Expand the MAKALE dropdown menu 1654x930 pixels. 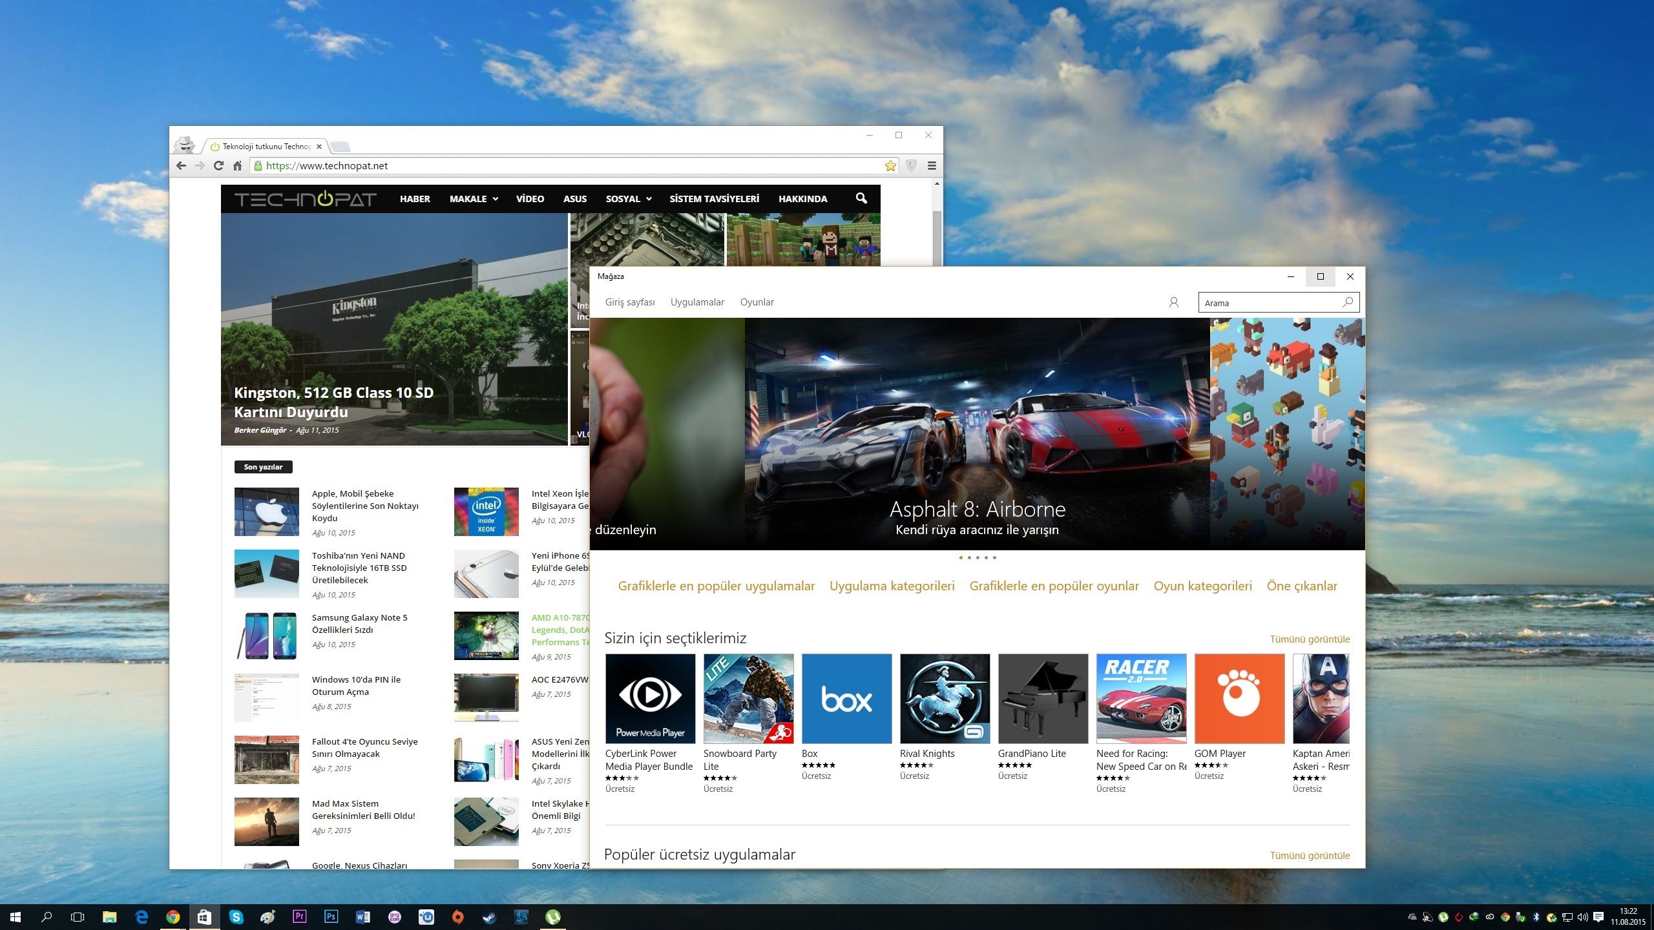point(474,199)
